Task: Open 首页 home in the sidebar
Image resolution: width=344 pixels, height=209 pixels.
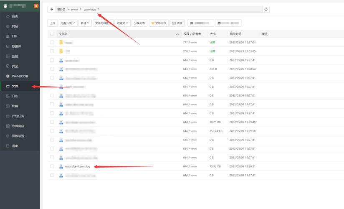Action: [x=15, y=16]
